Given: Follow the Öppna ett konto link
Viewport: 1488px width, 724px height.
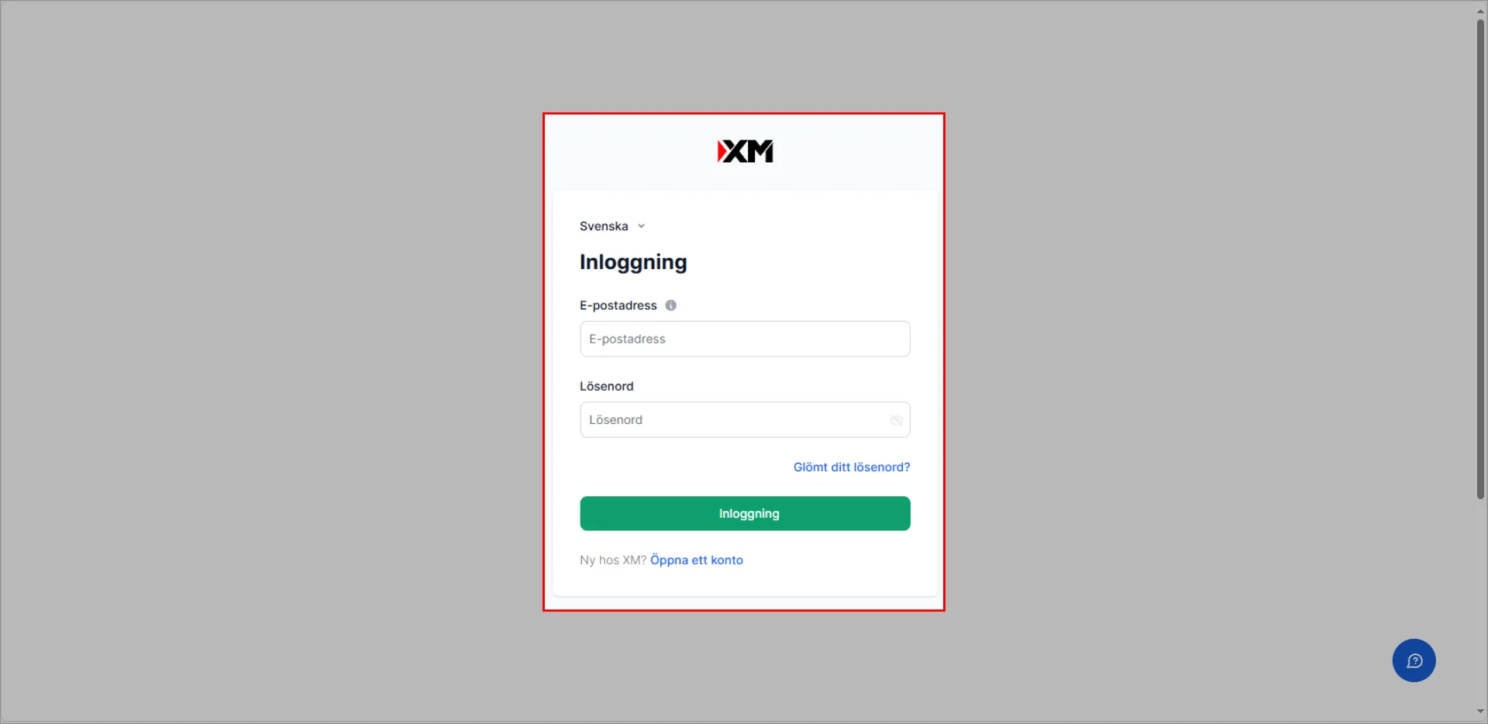Looking at the screenshot, I should [x=697, y=560].
